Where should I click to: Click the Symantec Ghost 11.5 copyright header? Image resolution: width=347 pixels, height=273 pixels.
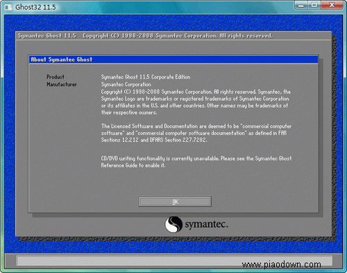(x=145, y=35)
